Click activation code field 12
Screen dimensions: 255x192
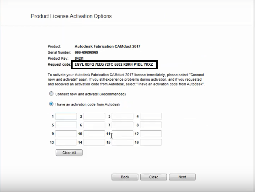[151, 134]
